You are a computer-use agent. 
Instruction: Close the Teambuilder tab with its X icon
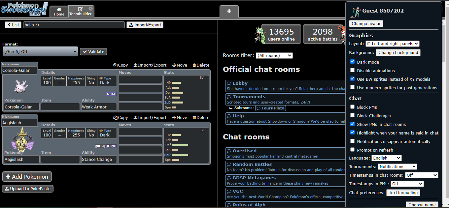click(91, 8)
